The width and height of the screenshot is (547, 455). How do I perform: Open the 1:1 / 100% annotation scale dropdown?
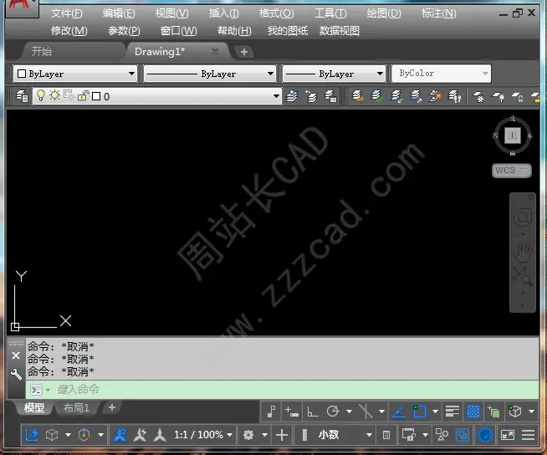pyautogui.click(x=203, y=435)
